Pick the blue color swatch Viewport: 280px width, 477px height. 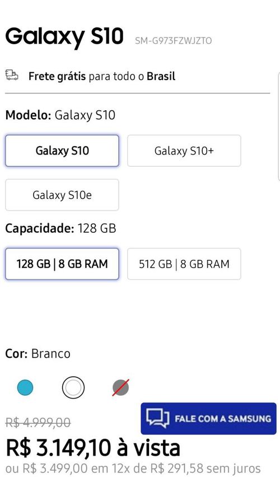pyautogui.click(x=25, y=387)
